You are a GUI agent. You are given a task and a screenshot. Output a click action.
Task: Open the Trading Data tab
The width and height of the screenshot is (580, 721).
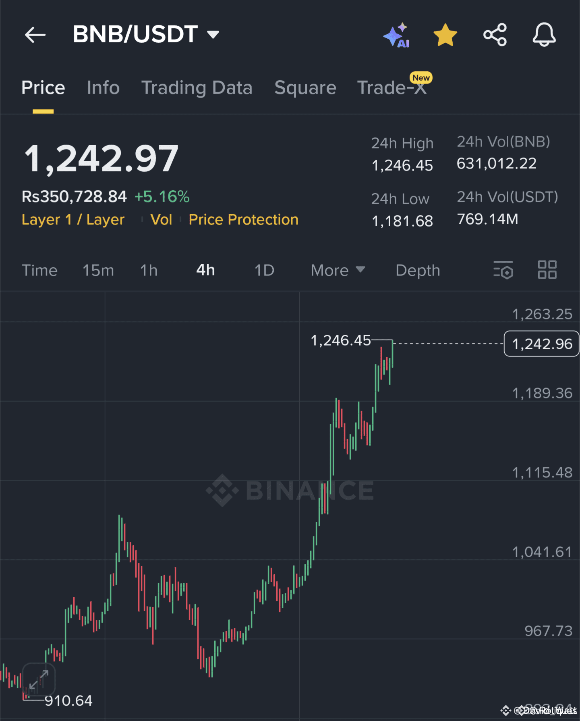coord(197,88)
